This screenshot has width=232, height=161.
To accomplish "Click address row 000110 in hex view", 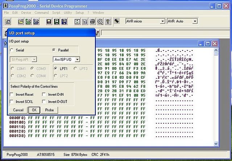I will (17, 127).
